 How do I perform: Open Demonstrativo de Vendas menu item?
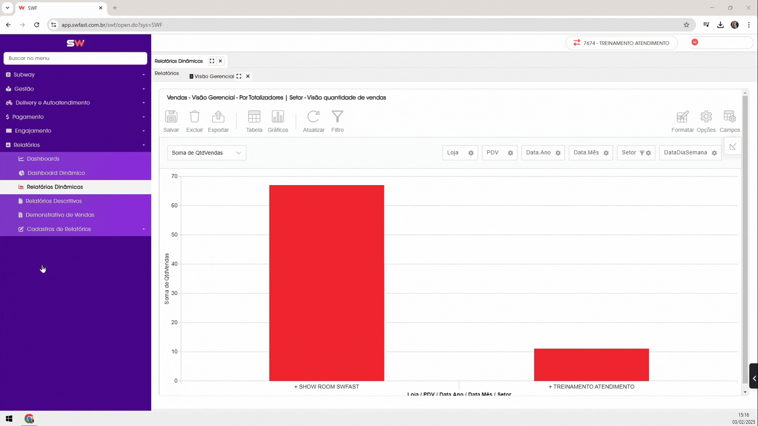tap(75, 215)
